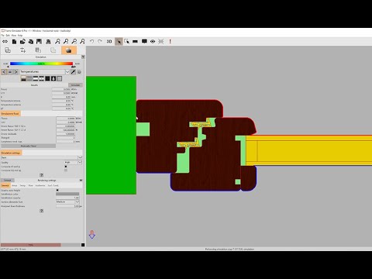Open the first mode tab with overlapping squares
This screenshot has height=279, width=372.
[x=8, y=50]
